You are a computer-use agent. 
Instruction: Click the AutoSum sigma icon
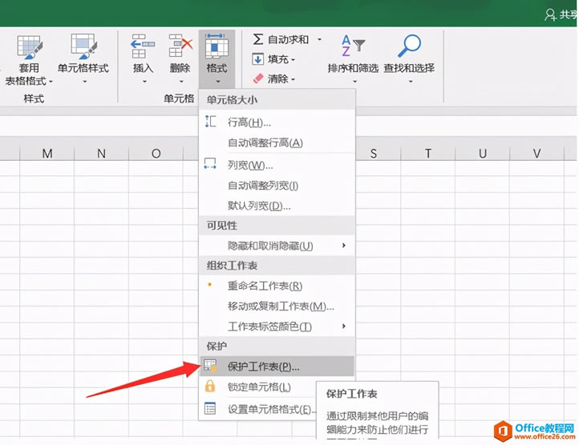258,39
